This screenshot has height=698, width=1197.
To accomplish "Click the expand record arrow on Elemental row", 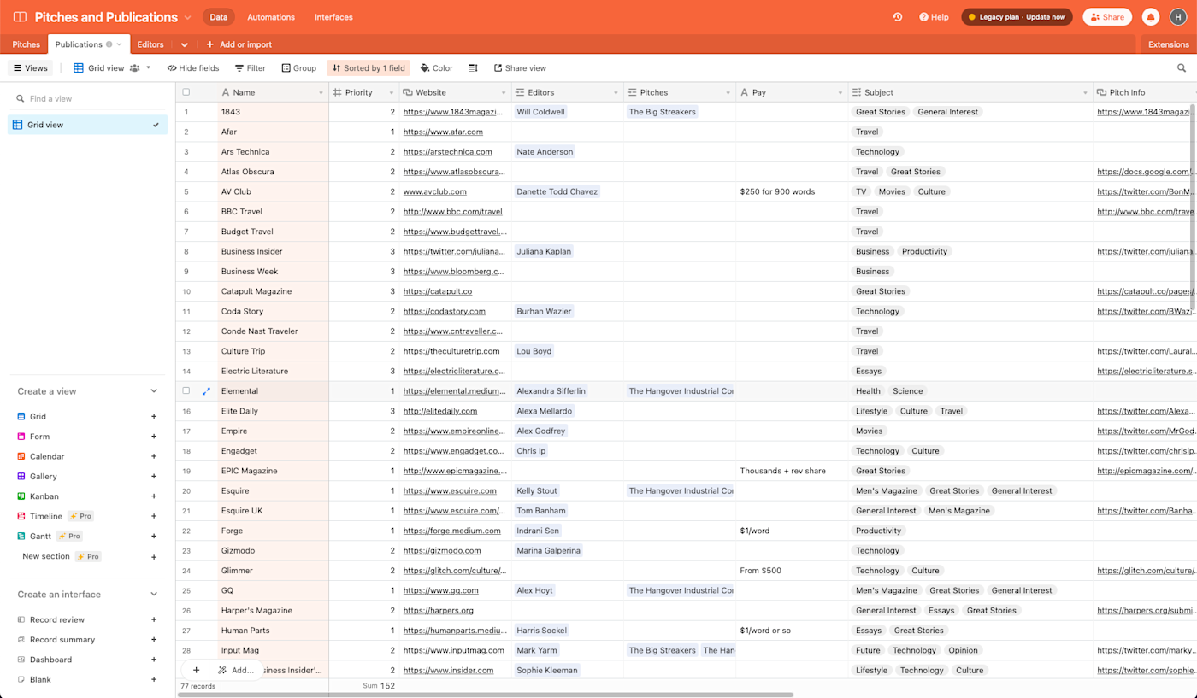I will [206, 391].
